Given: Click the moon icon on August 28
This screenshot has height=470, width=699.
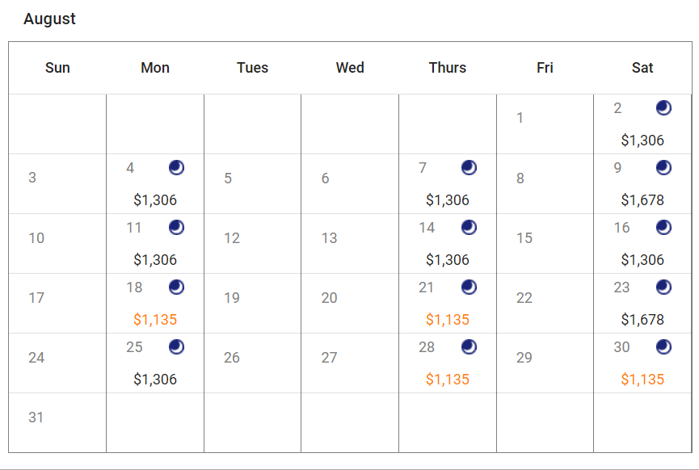Looking at the screenshot, I should 469,346.
